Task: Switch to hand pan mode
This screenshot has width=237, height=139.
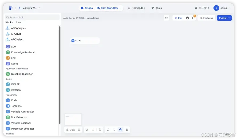Action: pos(120,130)
